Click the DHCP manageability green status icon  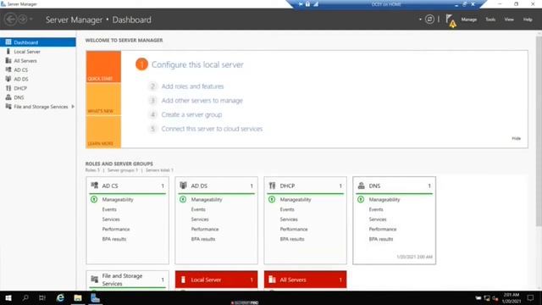pos(272,200)
